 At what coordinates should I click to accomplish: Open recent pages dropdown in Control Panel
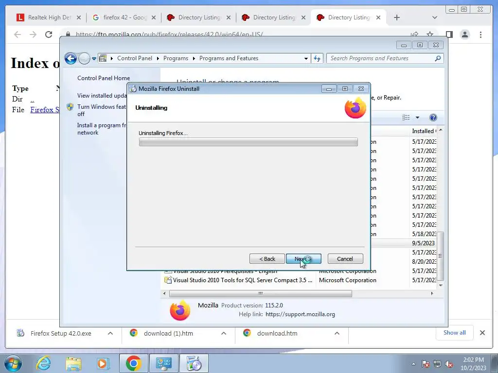click(94, 58)
